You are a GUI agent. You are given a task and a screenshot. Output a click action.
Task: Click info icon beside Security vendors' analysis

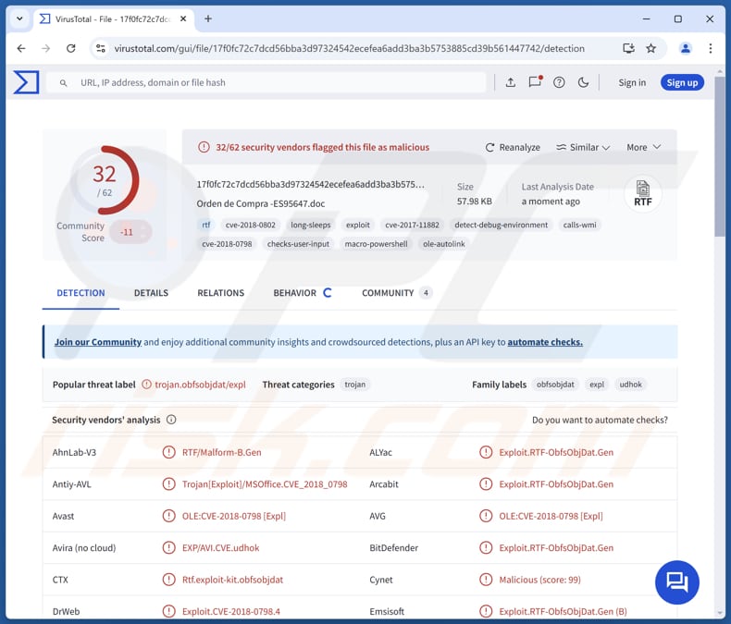[171, 420]
